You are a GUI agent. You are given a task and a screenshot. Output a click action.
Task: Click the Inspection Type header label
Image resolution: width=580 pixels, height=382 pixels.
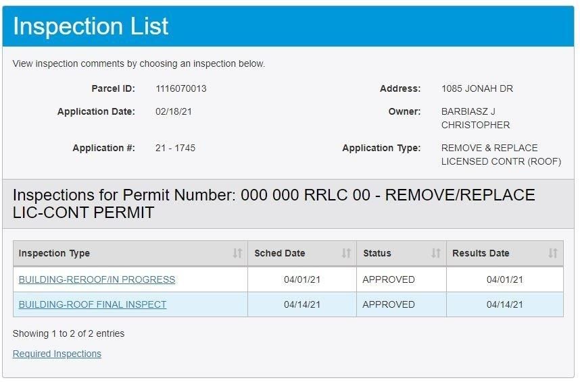pyautogui.click(x=54, y=253)
